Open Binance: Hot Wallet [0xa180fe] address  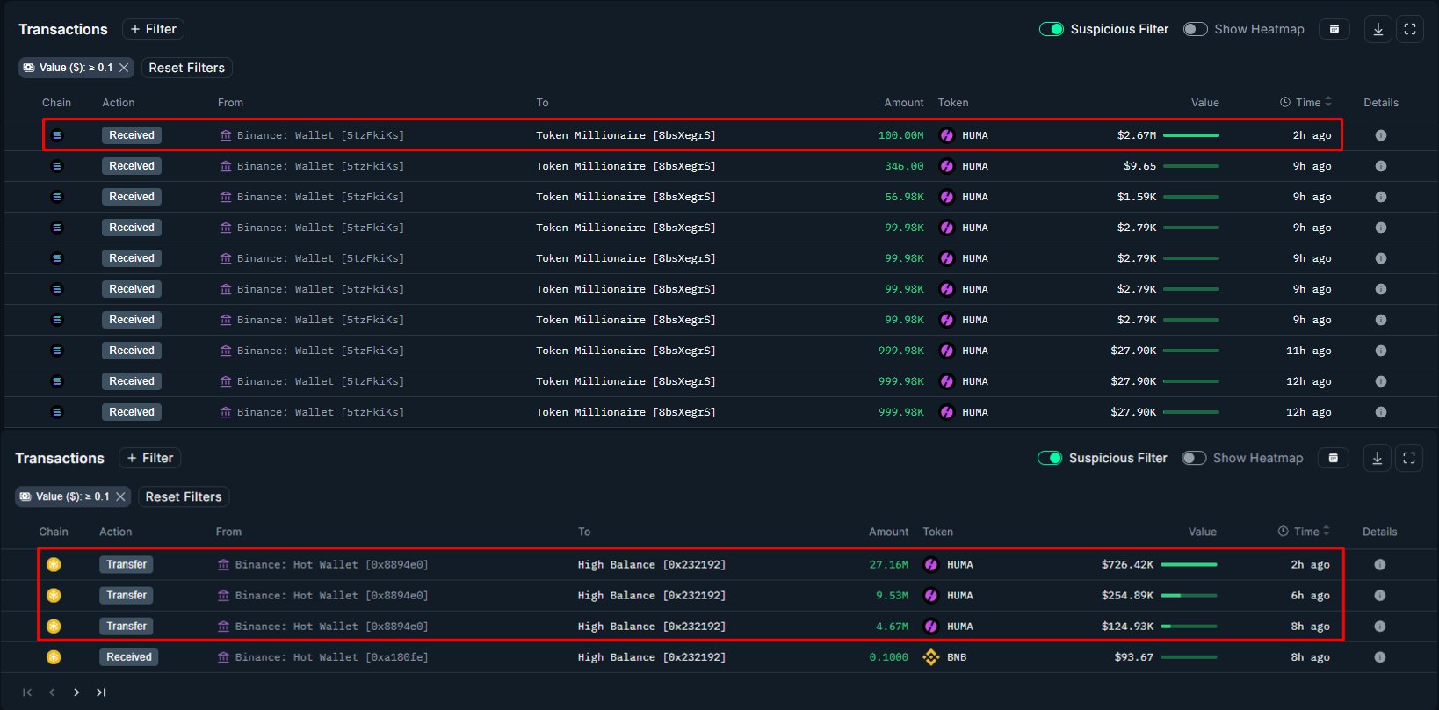pos(332,657)
